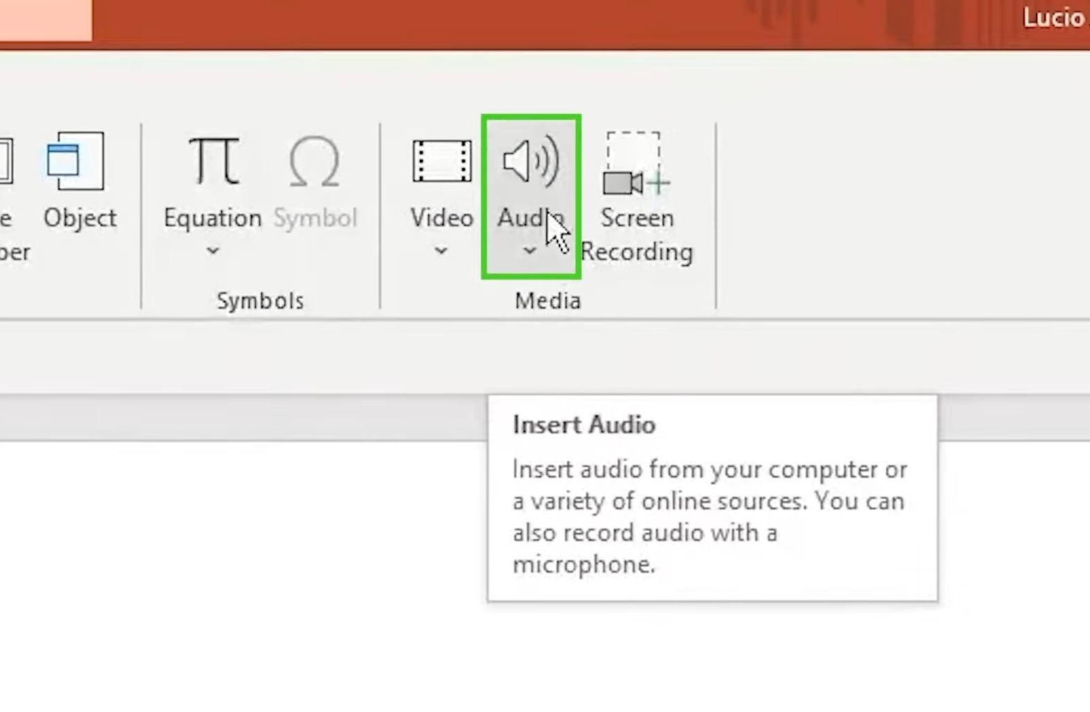The height and width of the screenshot is (712, 1090).
Task: Click the pi Equation icon
Action: point(213,161)
